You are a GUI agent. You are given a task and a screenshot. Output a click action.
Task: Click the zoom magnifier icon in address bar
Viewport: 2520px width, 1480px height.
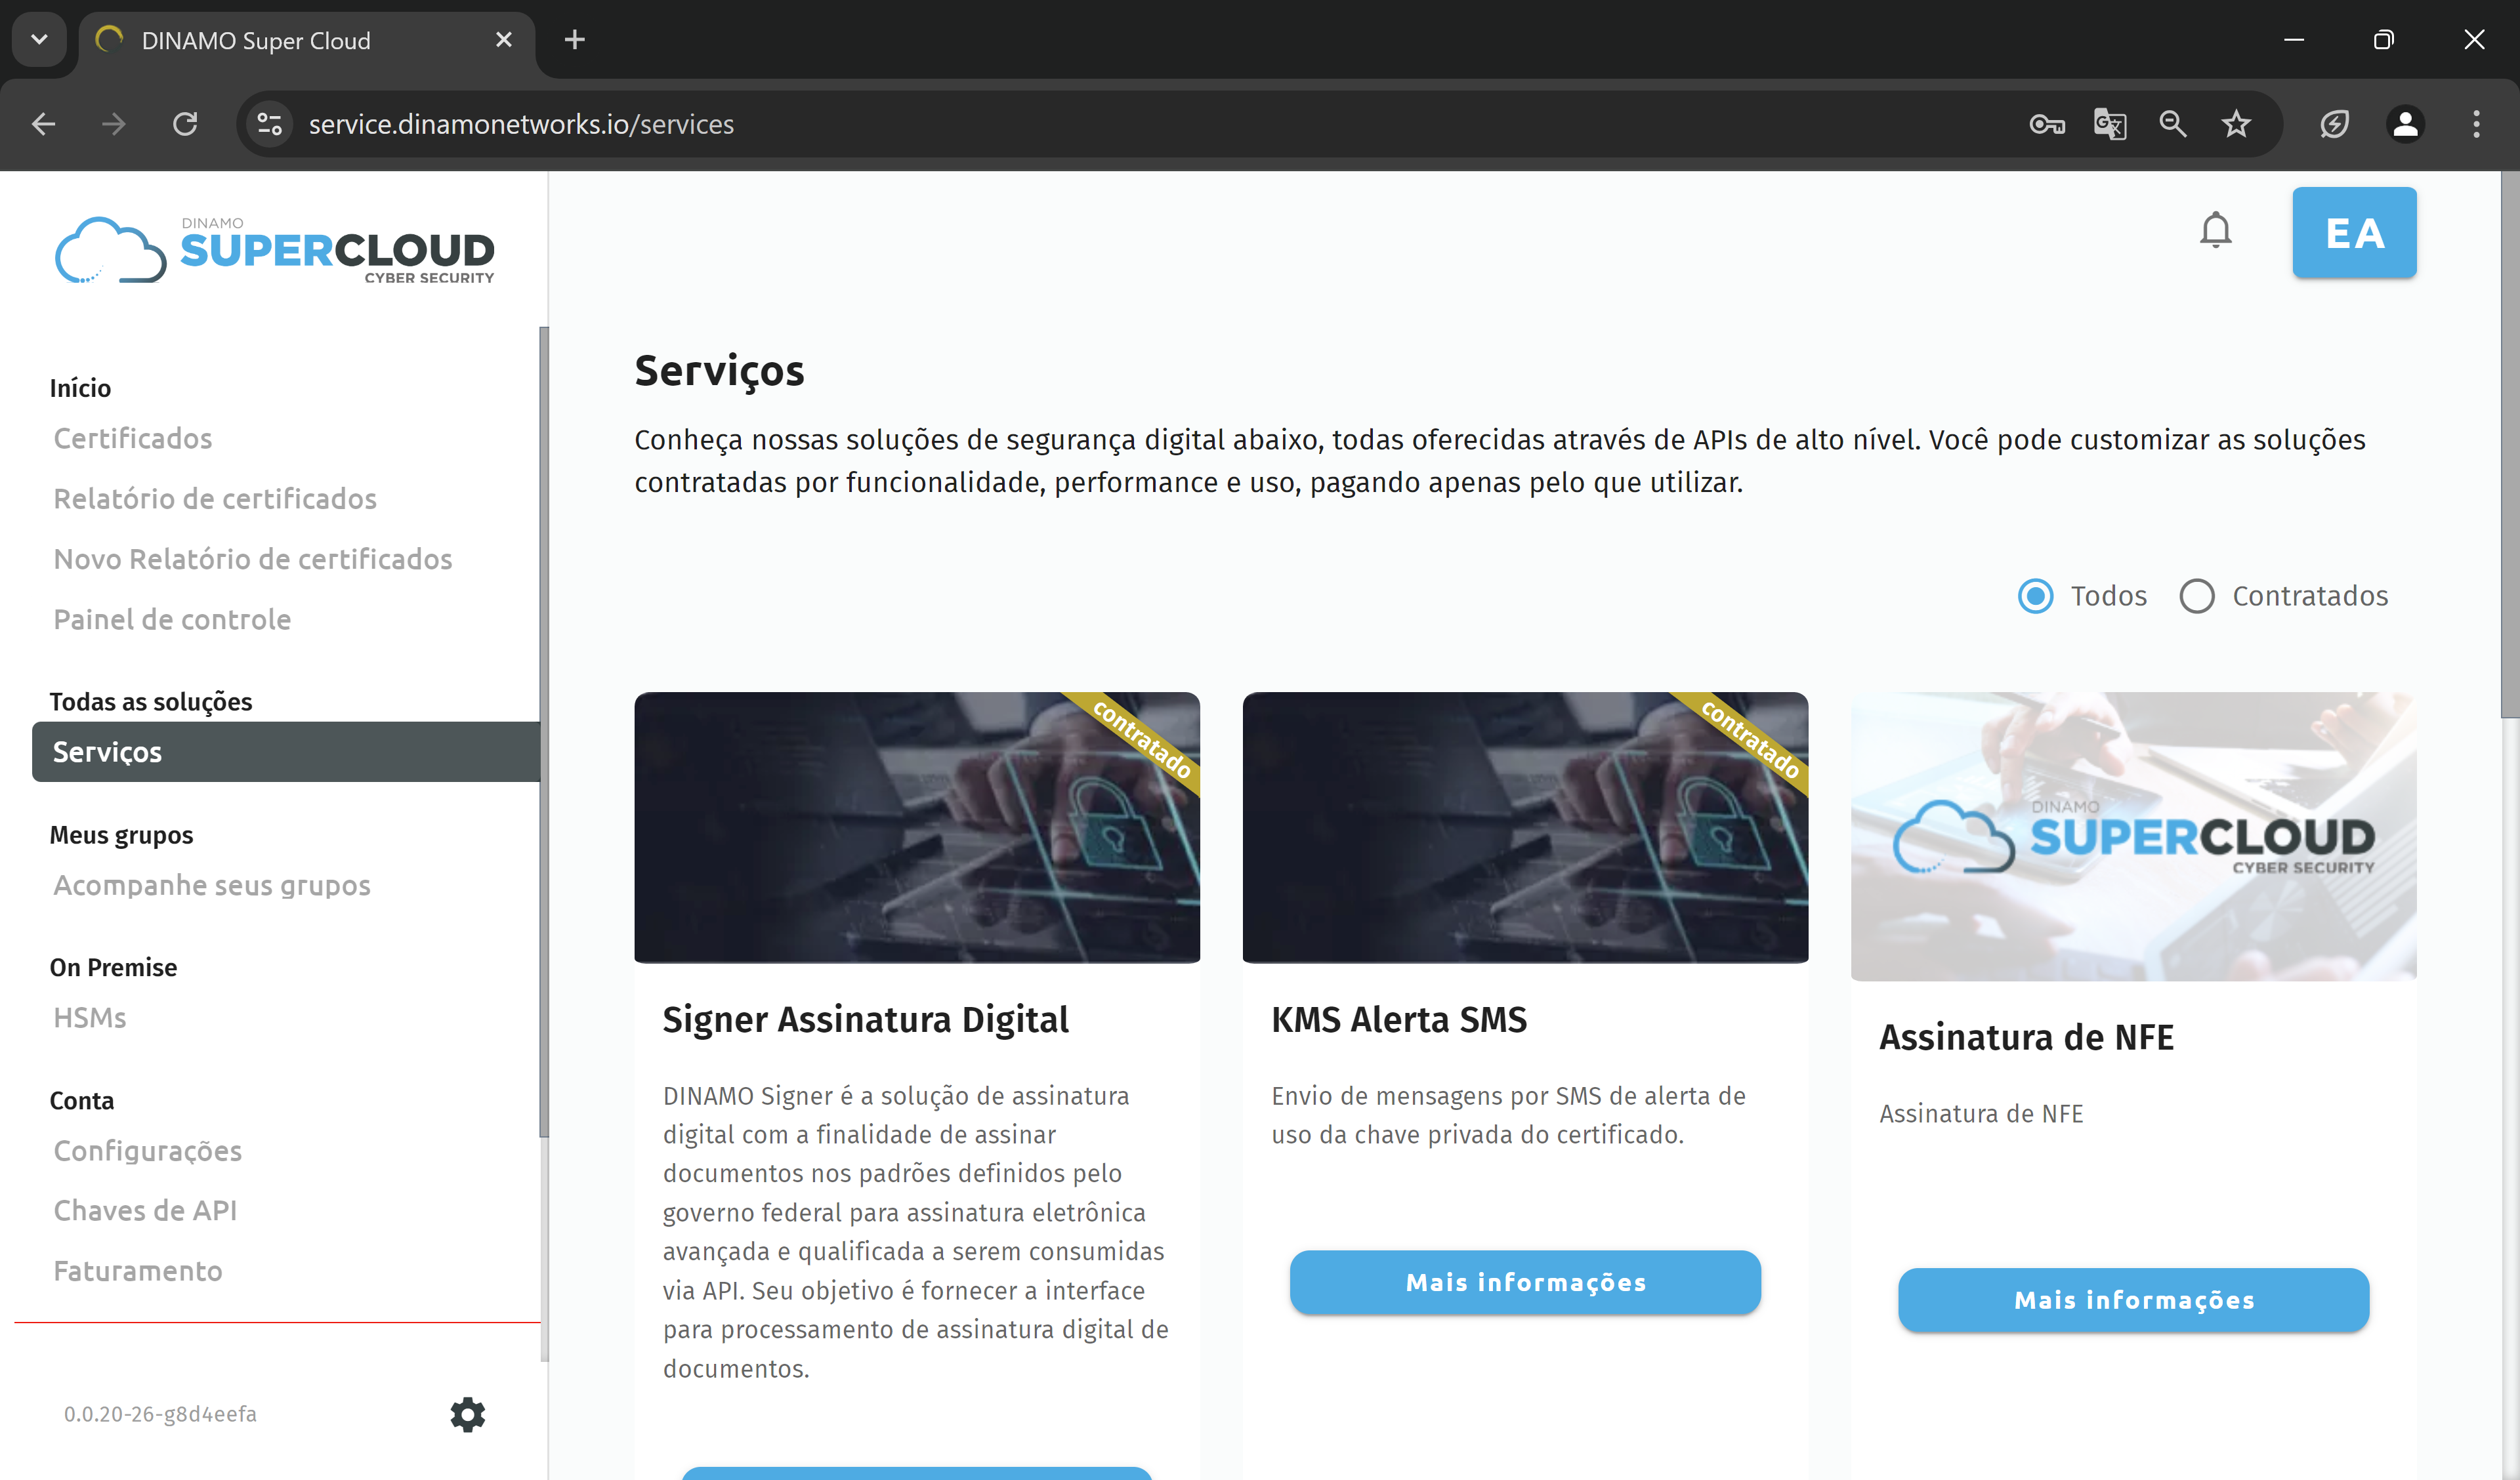point(2173,124)
